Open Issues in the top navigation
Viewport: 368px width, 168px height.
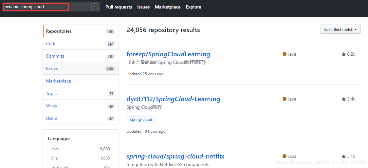click(x=143, y=7)
